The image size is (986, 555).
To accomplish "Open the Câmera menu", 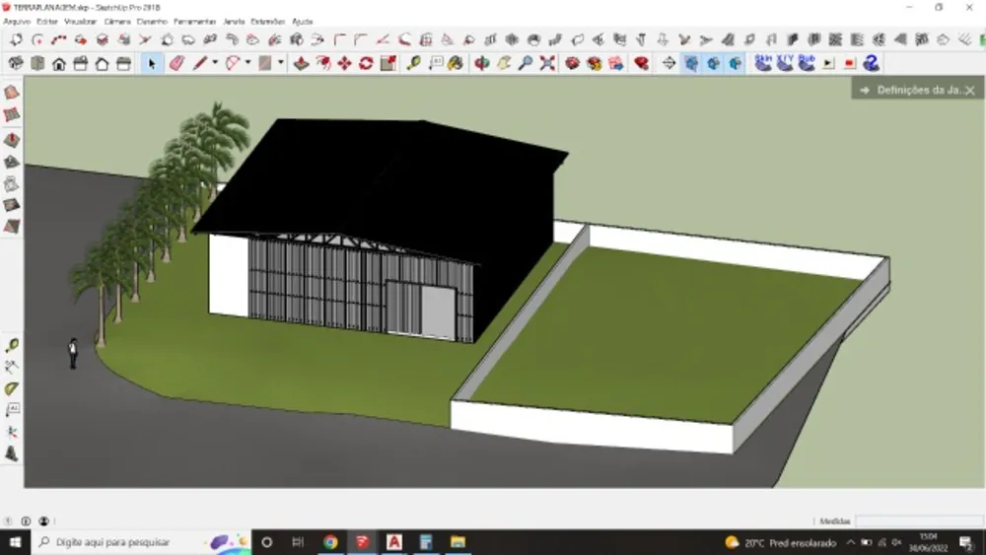I will tap(117, 22).
